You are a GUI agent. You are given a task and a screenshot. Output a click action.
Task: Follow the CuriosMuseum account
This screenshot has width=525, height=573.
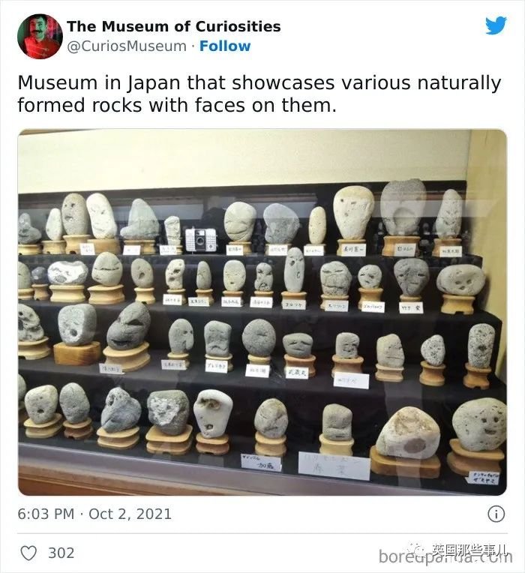[225, 46]
